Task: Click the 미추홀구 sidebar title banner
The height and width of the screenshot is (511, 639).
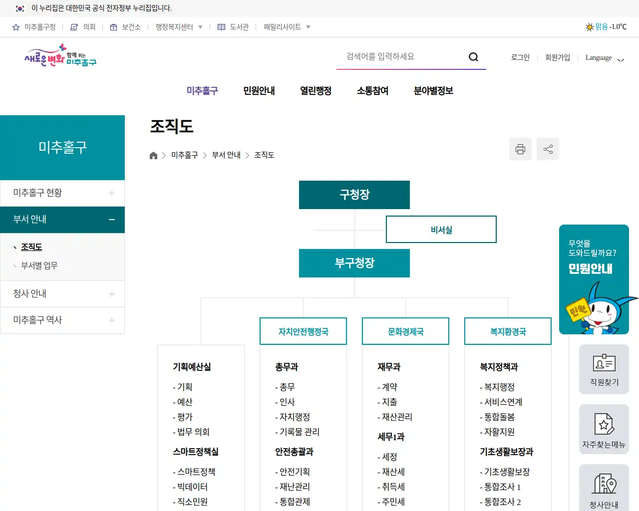Action: (x=62, y=148)
